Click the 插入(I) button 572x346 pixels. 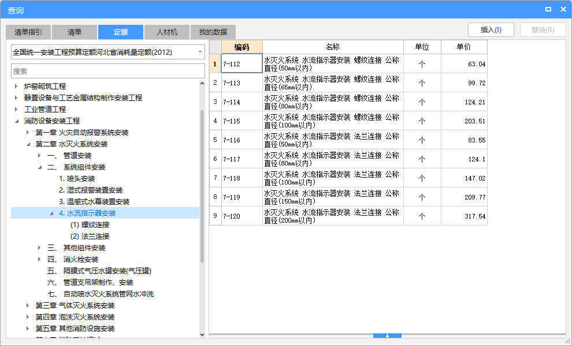491,30
